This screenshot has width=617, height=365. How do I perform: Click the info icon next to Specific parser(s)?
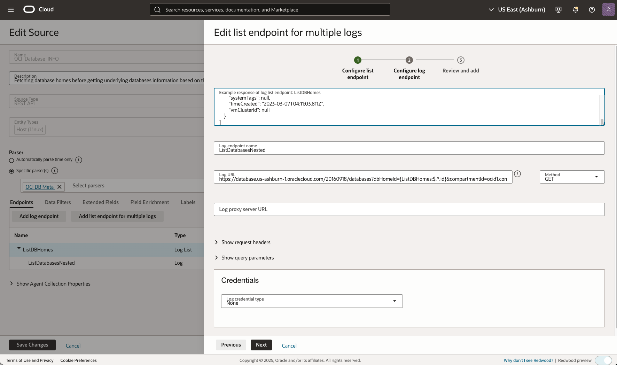tap(54, 171)
